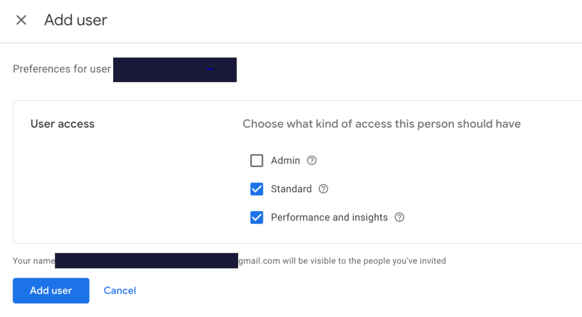
Task: Select the Performance and insights label text
Action: 329,217
